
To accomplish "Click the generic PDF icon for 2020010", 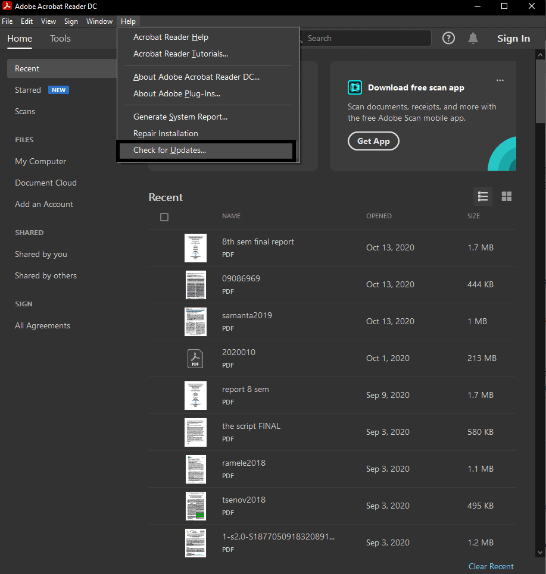I will (195, 358).
